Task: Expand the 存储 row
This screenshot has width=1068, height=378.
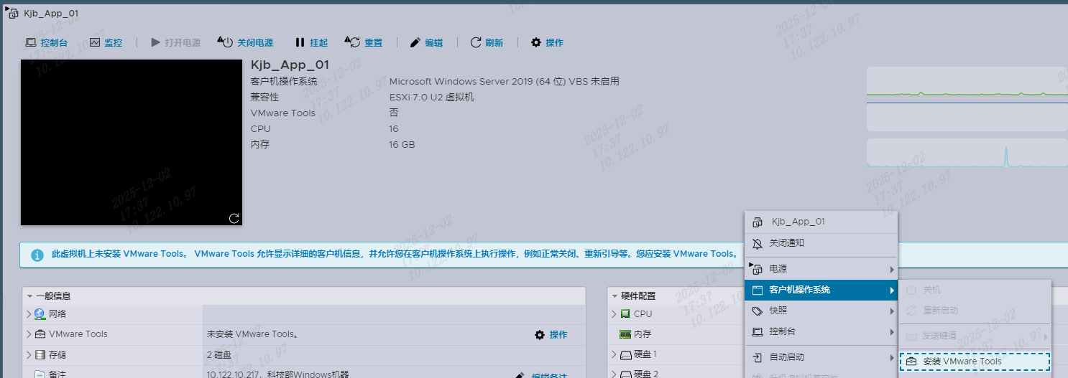Action: [x=29, y=355]
